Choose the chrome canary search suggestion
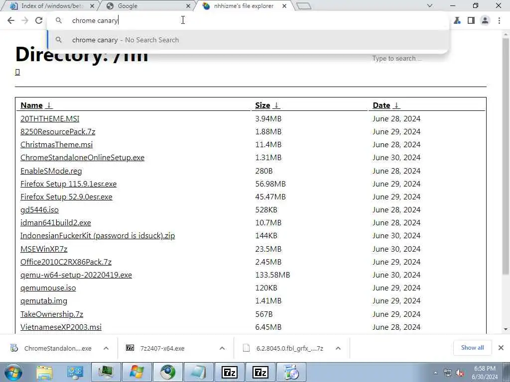The width and height of the screenshot is (510, 382). (249, 40)
